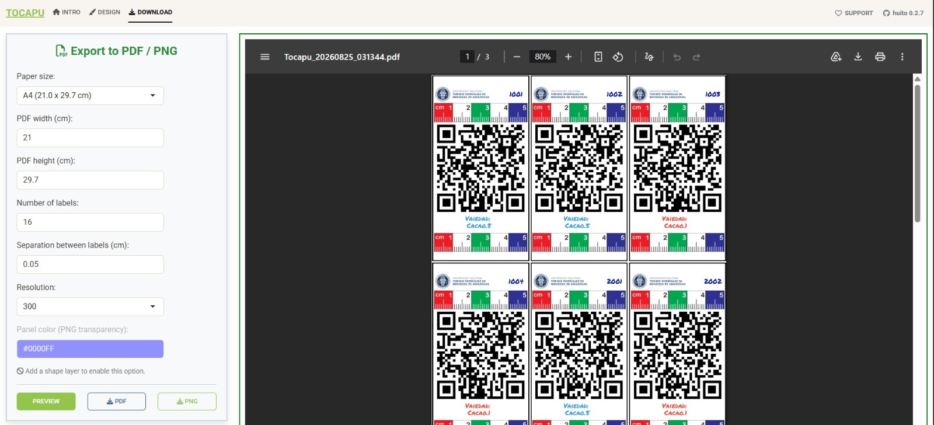Image resolution: width=934 pixels, height=425 pixels.
Task: Focus the Number of labels field
Action: pyautogui.click(x=90, y=222)
